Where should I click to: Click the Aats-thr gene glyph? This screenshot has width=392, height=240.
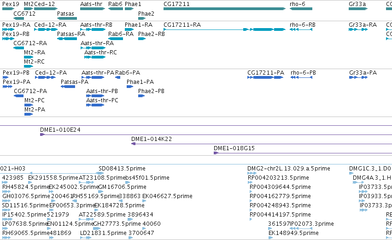point(93,9)
